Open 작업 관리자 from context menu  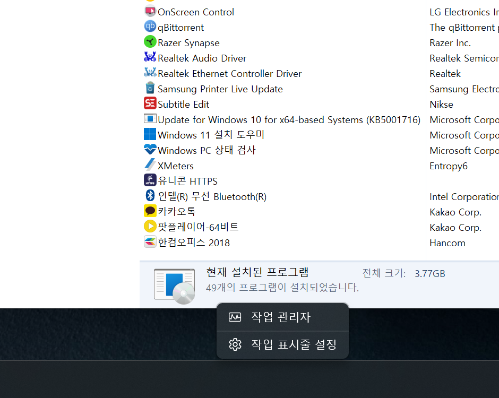pos(282,317)
